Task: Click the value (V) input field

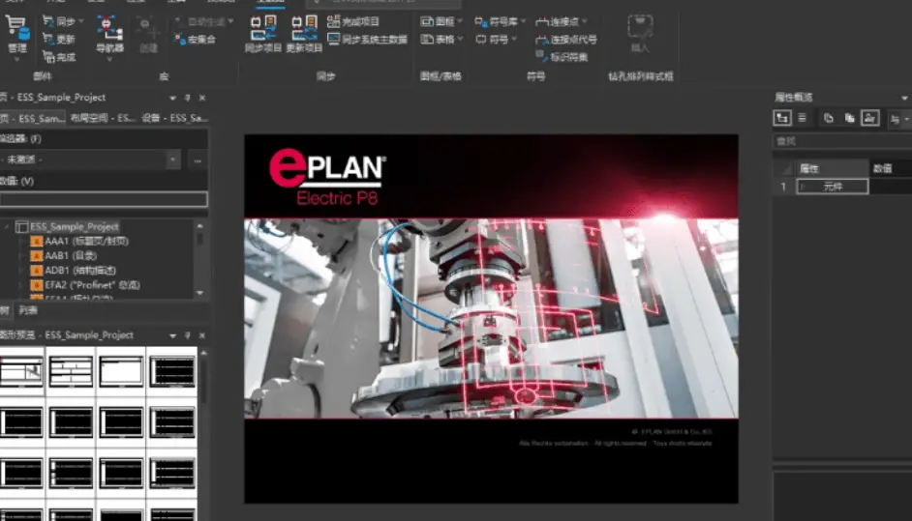Action: [x=104, y=199]
